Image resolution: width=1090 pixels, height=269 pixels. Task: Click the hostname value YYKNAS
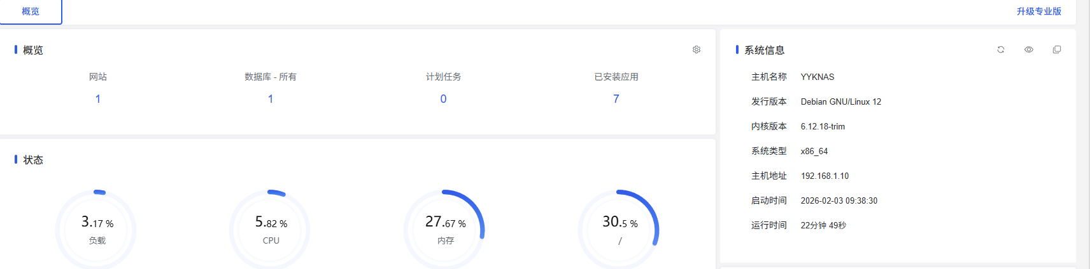[x=817, y=77]
